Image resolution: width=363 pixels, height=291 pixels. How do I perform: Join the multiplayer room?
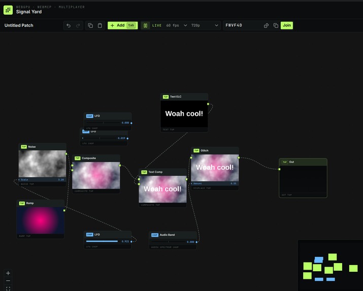(x=287, y=25)
